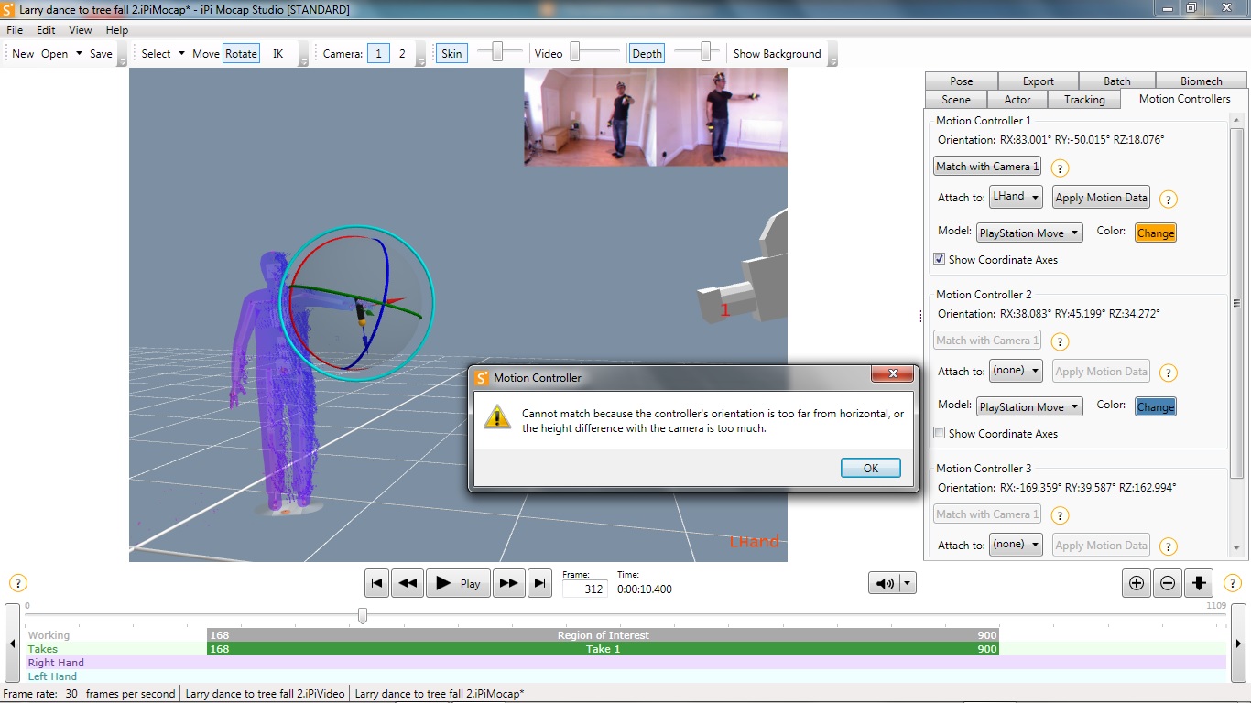Jump to the last frame

coord(540,583)
